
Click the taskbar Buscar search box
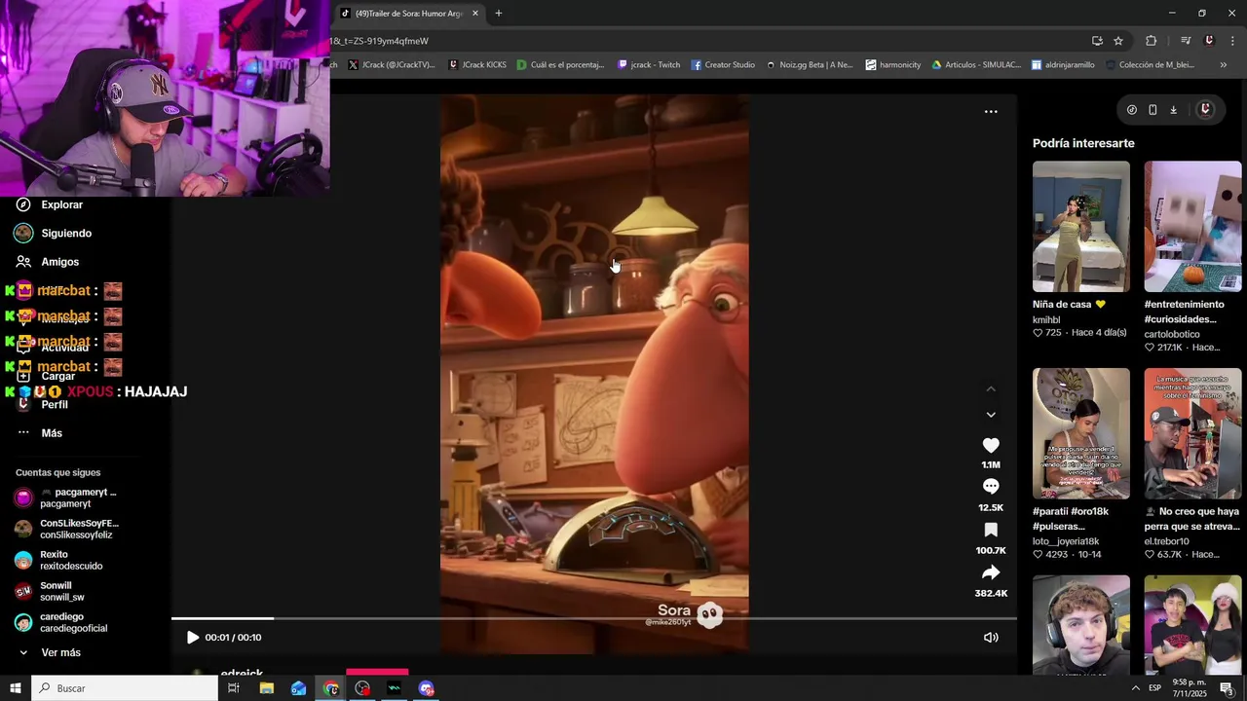coord(126,688)
